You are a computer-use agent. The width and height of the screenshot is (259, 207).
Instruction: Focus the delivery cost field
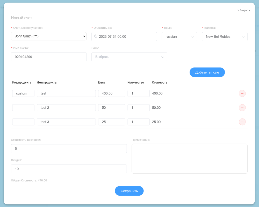(x=69, y=149)
